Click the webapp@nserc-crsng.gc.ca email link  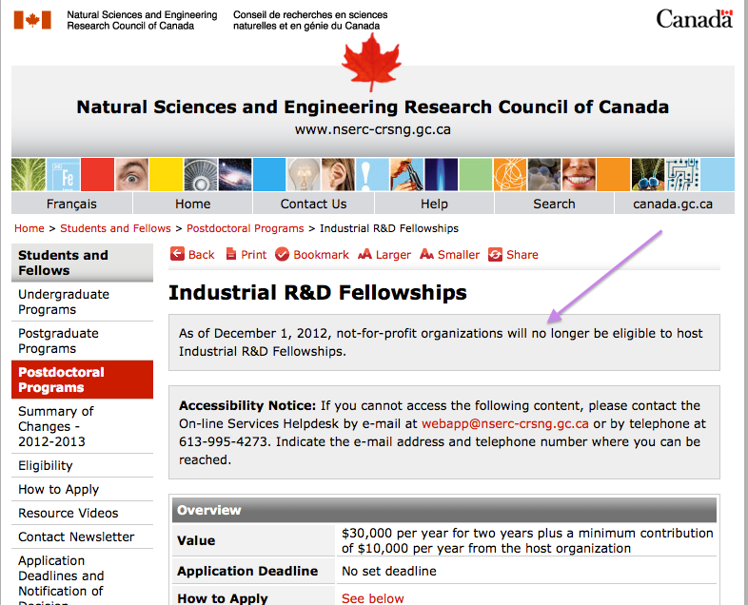505,424
